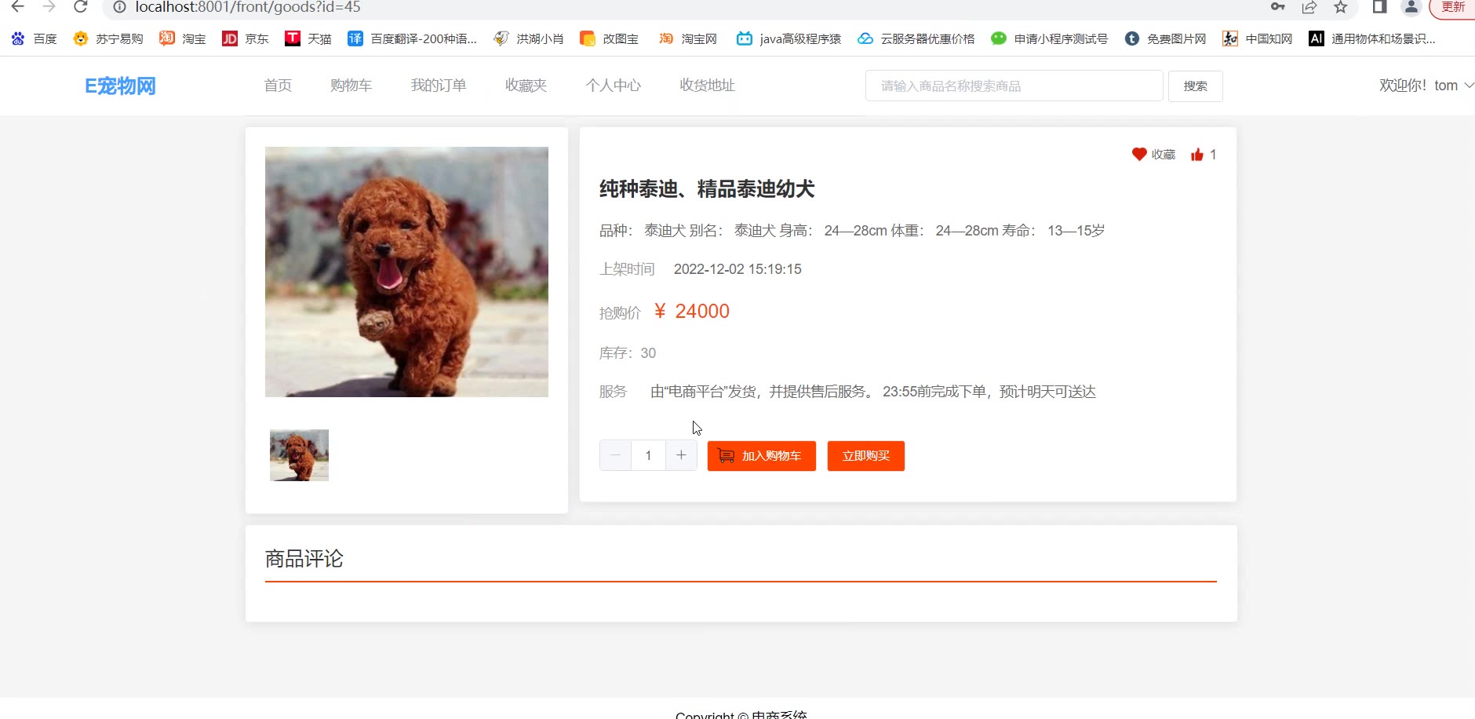Image resolution: width=1475 pixels, height=719 pixels.
Task: Click the 商品评论 section heading
Action: click(304, 559)
